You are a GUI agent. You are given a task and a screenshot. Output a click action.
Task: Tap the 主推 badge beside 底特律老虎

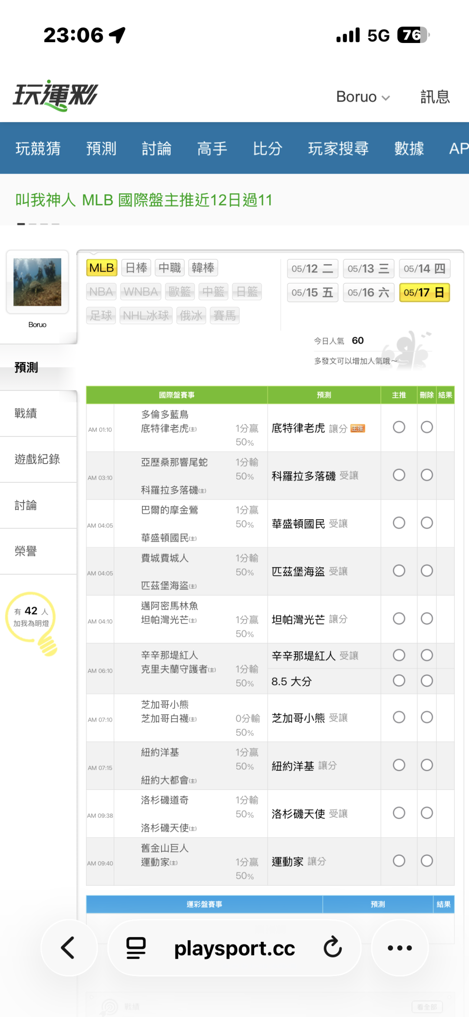pyautogui.click(x=358, y=429)
